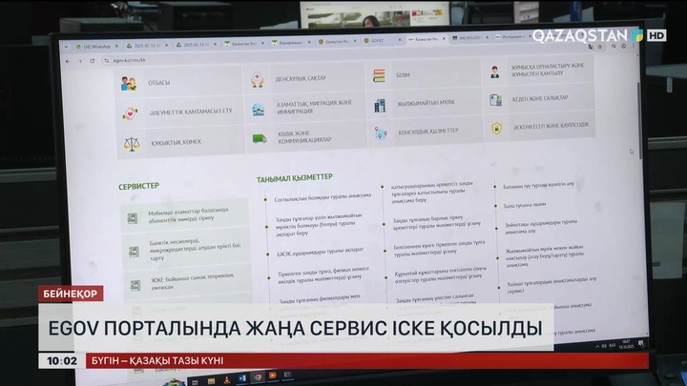Switch to the Верификация tab

coord(291,42)
